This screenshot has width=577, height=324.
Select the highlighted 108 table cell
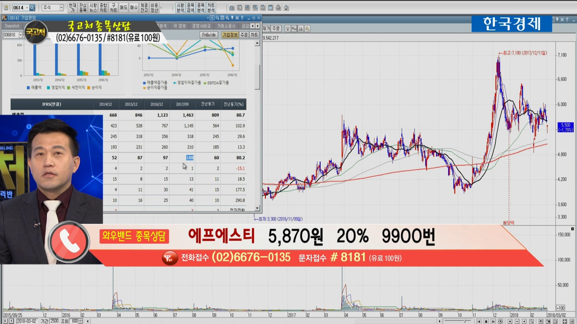click(190, 157)
